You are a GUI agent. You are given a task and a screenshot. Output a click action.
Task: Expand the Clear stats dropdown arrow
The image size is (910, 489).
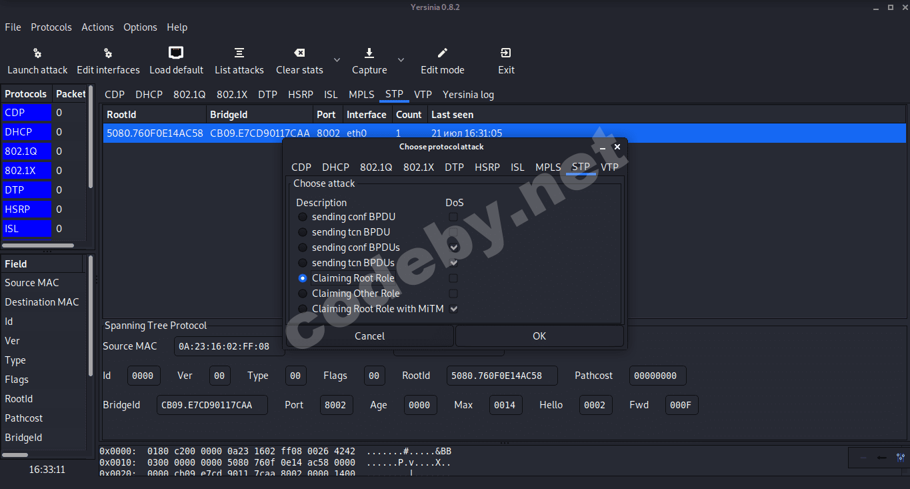tap(337, 60)
